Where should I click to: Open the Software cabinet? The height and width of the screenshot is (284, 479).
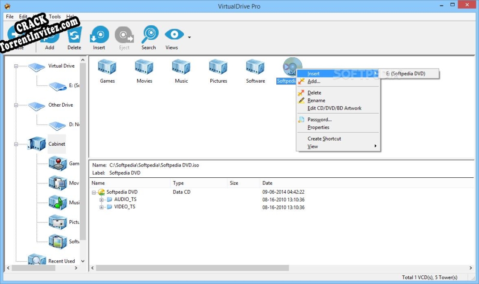click(254, 69)
